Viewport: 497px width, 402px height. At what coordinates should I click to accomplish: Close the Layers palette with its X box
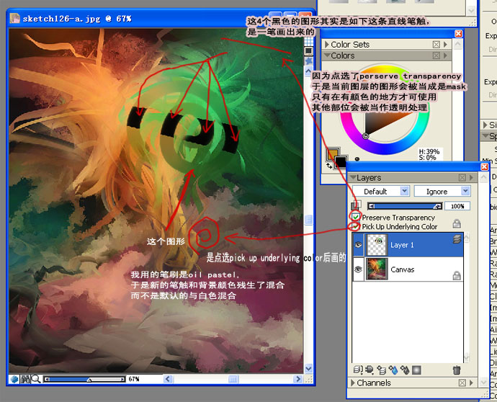(462, 177)
